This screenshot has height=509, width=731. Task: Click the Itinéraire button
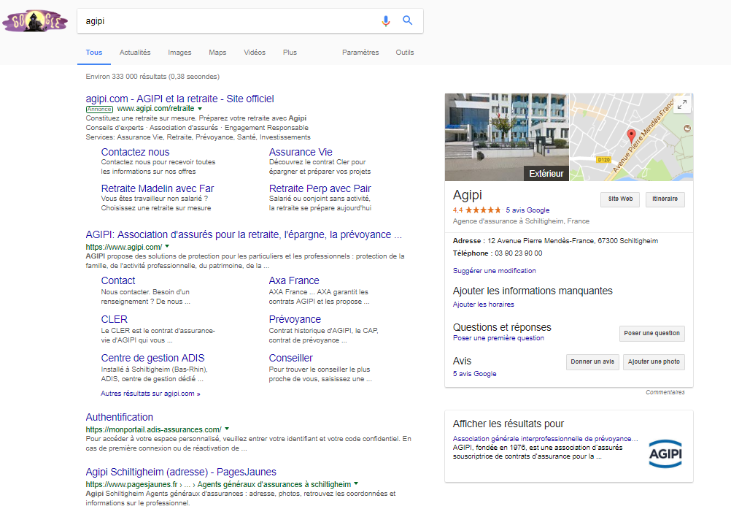[665, 199]
